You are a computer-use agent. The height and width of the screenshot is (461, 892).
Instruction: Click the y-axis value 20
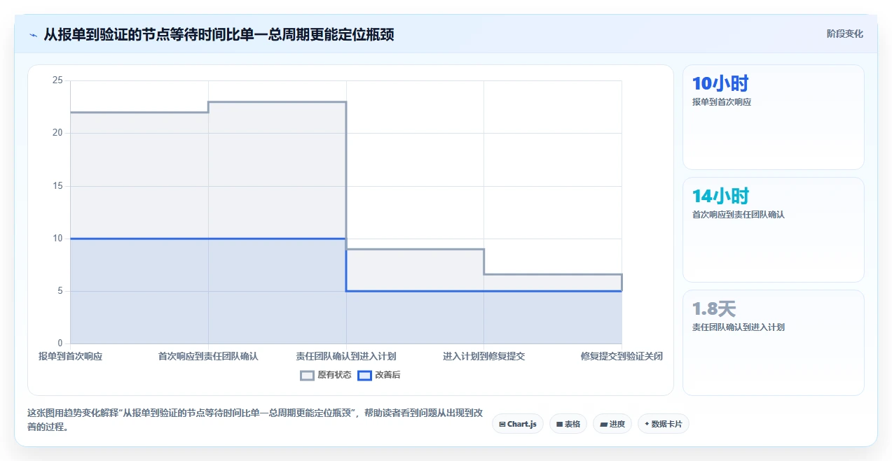[x=57, y=133]
